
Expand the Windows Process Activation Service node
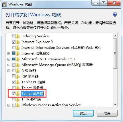coord(9,105)
